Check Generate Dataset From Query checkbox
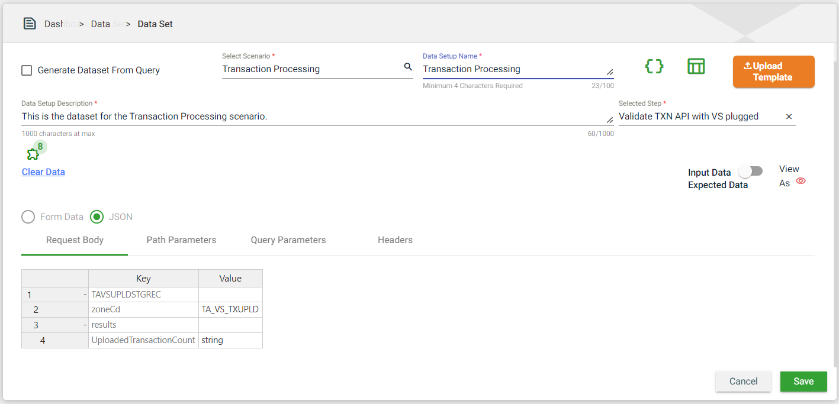The image size is (839, 404). [x=27, y=70]
